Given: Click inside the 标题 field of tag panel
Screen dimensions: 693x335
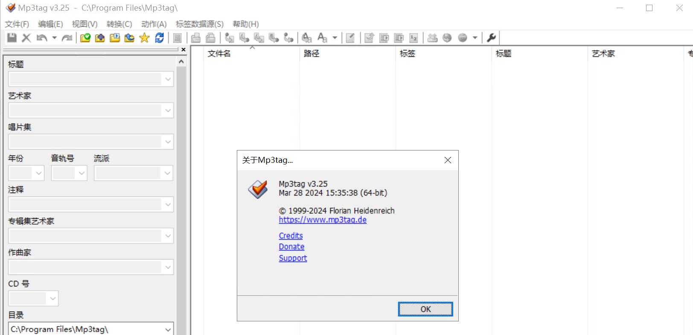Looking at the screenshot, I should [x=85, y=79].
